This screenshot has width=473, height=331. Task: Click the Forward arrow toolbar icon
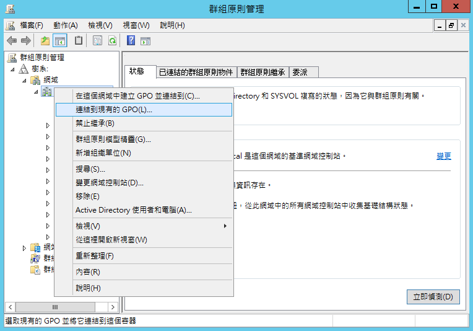[25, 40]
